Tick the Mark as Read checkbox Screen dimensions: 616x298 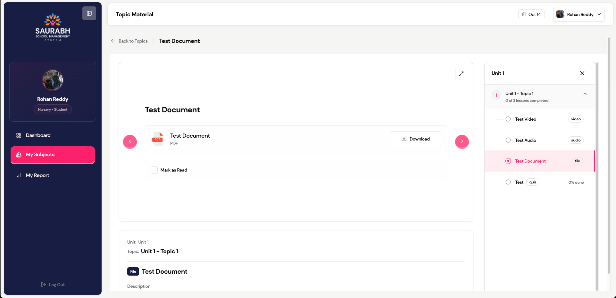click(154, 170)
